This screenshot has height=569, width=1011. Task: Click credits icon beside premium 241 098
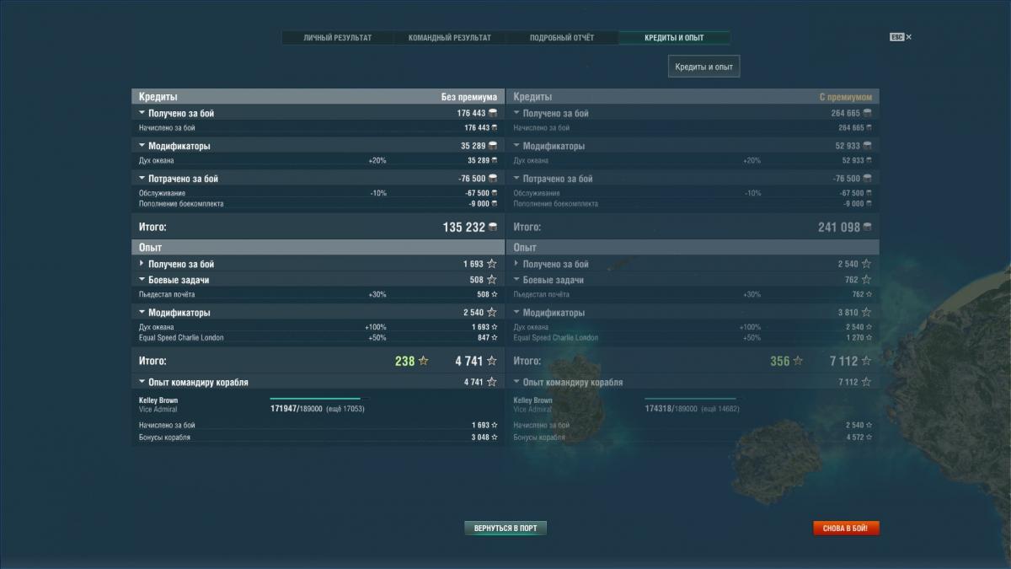point(868,228)
